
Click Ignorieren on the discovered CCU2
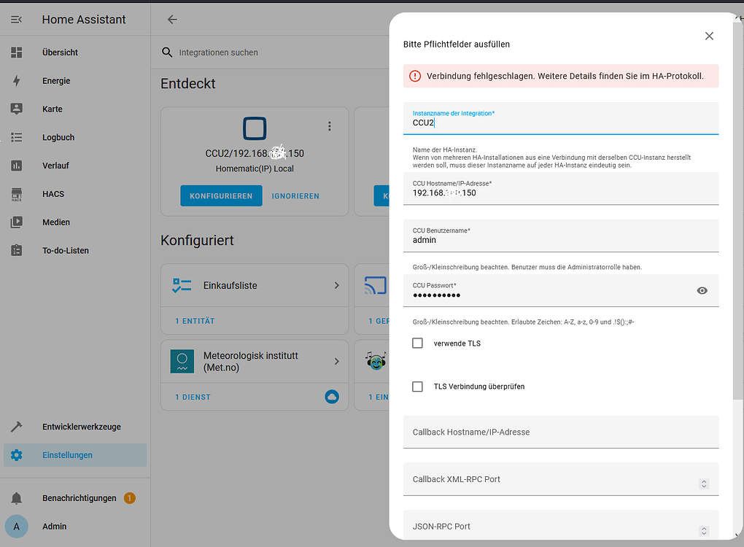(295, 195)
